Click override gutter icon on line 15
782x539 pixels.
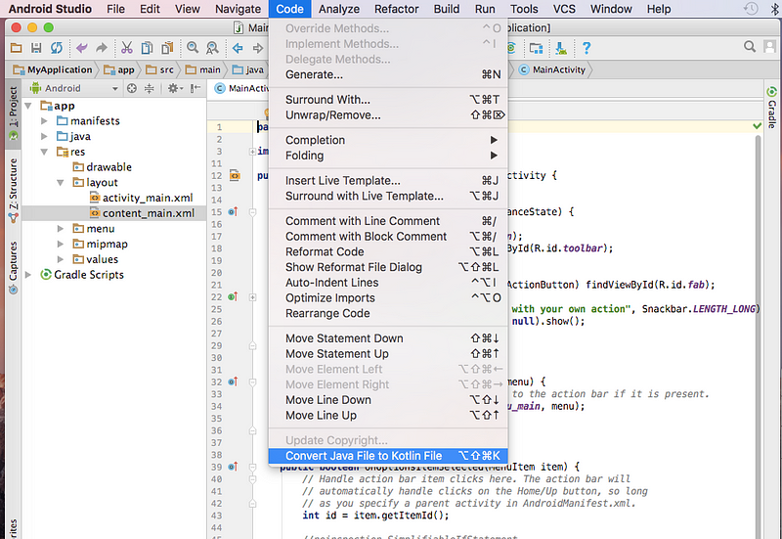(233, 212)
